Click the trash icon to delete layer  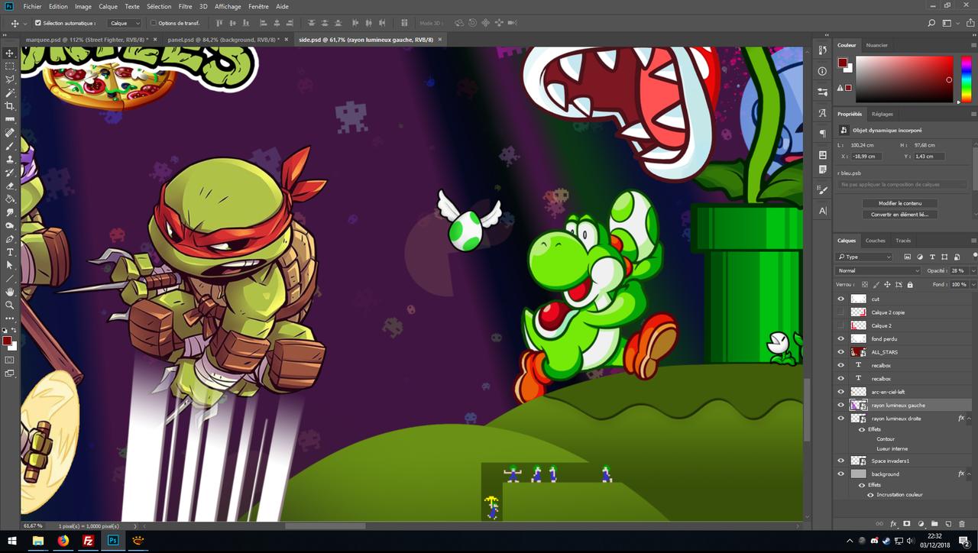pyautogui.click(x=961, y=524)
